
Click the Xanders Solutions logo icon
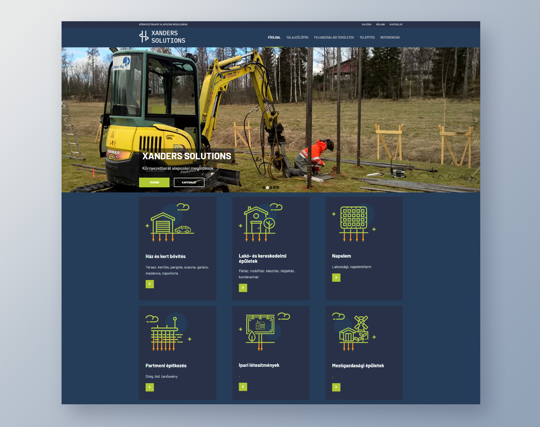click(x=144, y=36)
